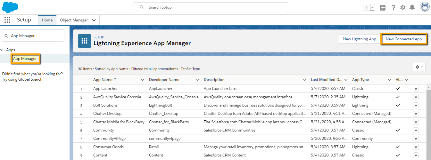This screenshot has width=431, height=160.
Task: Open the notifications bell icon
Action: (412, 7)
